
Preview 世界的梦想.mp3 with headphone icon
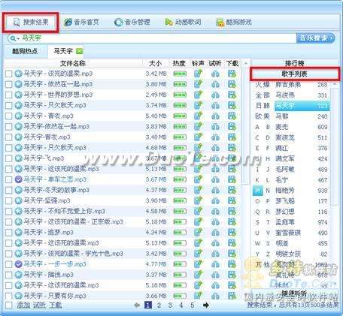[215, 95]
